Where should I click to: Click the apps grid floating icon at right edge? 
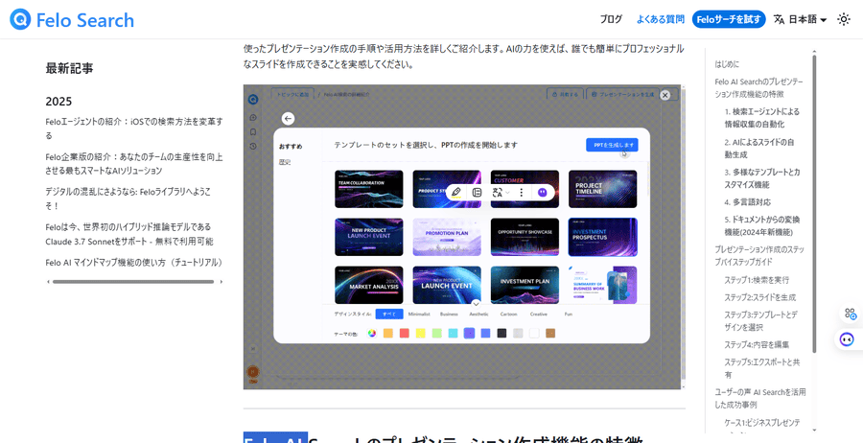point(851,314)
